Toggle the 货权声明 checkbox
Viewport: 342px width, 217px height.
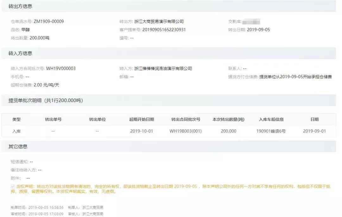13,186
